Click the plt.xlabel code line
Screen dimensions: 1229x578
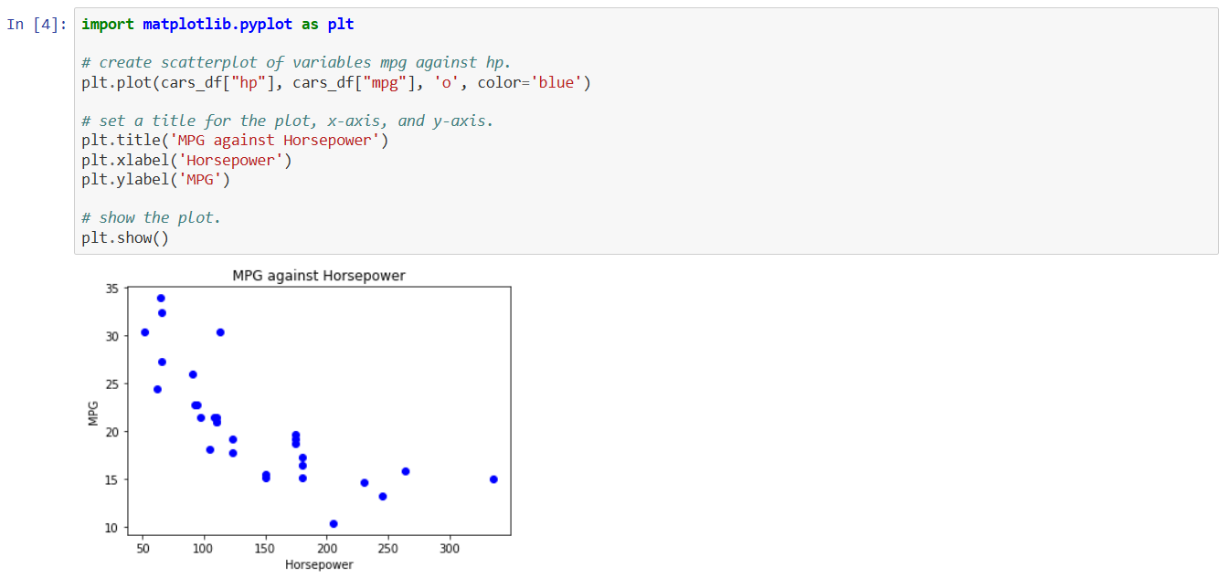[x=186, y=160]
